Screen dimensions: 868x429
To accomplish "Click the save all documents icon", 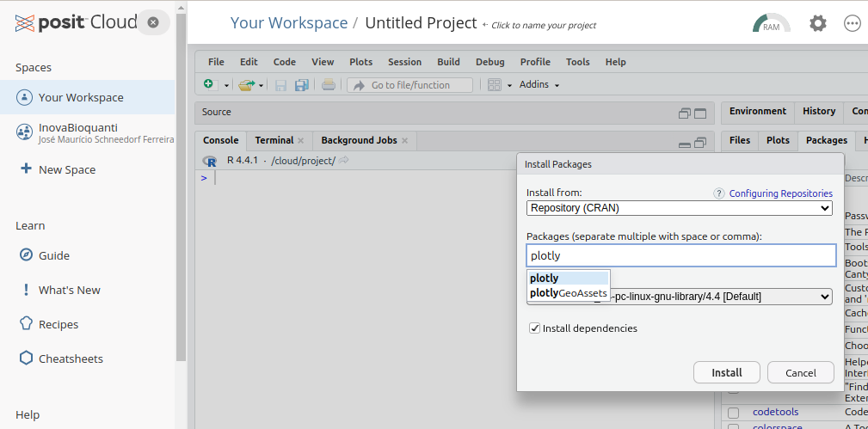I will pos(302,85).
